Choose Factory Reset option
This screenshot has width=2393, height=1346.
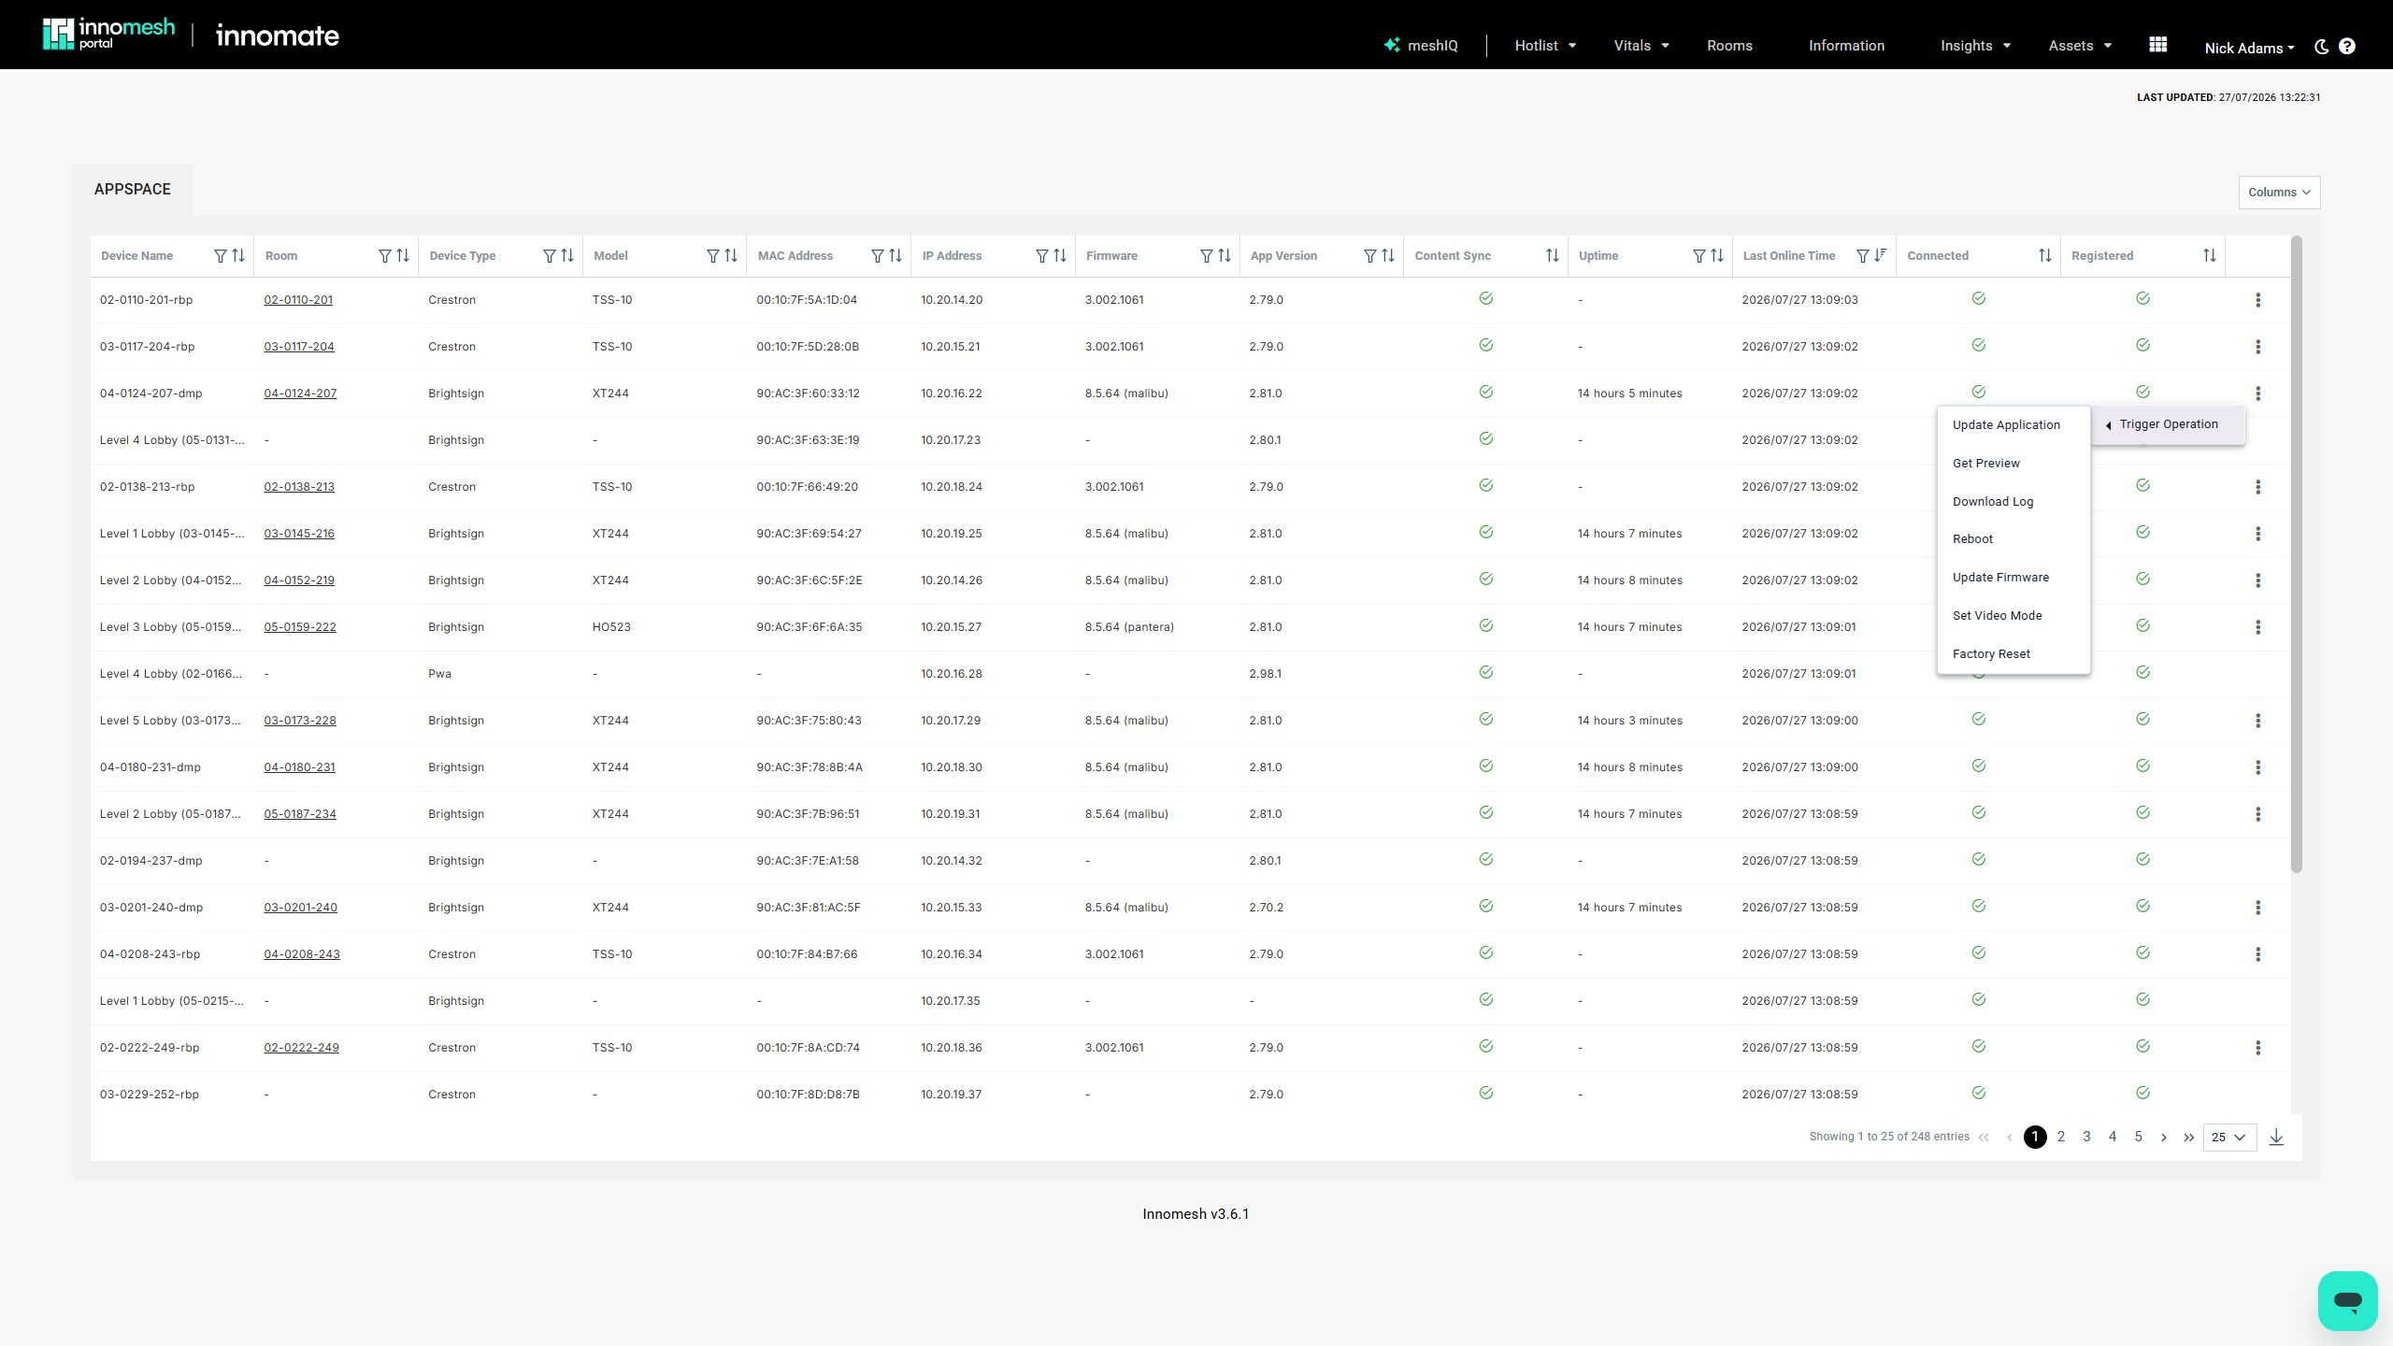pyautogui.click(x=2013, y=654)
